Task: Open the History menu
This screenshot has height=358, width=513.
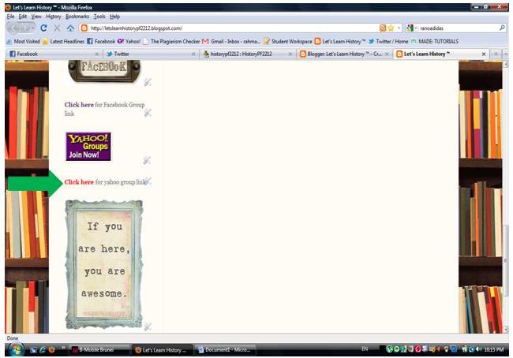Action: [54, 17]
